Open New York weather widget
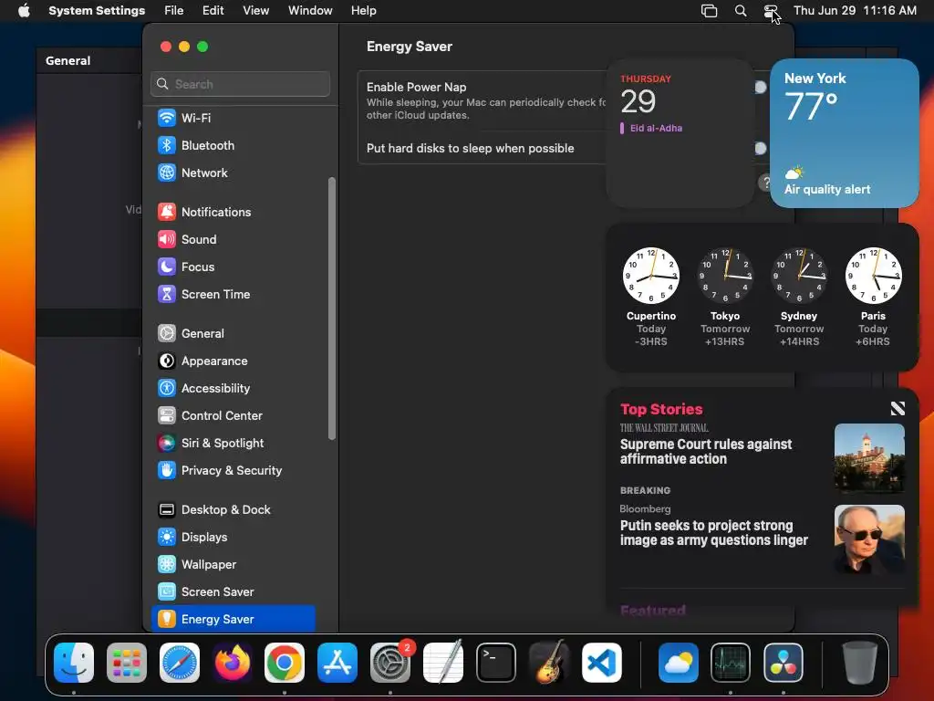Screen dimensions: 934x701 click(844, 133)
